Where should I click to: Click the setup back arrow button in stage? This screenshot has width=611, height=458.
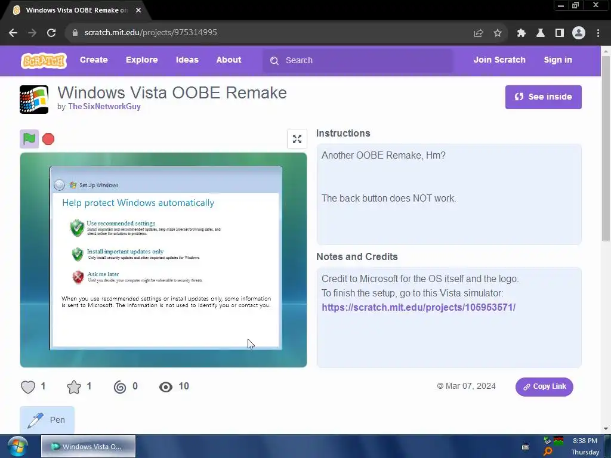click(x=59, y=185)
